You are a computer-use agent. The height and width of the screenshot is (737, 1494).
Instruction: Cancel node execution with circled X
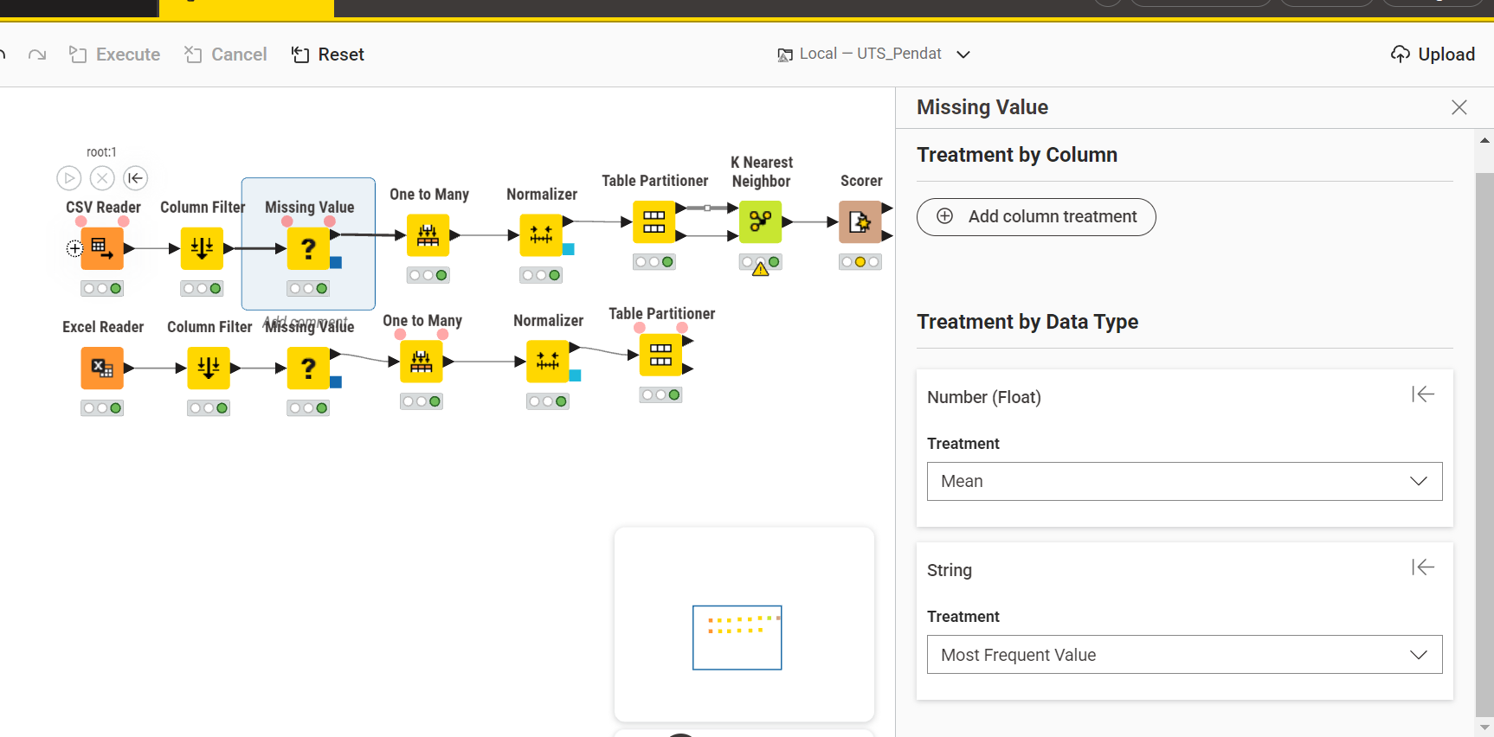(x=102, y=178)
